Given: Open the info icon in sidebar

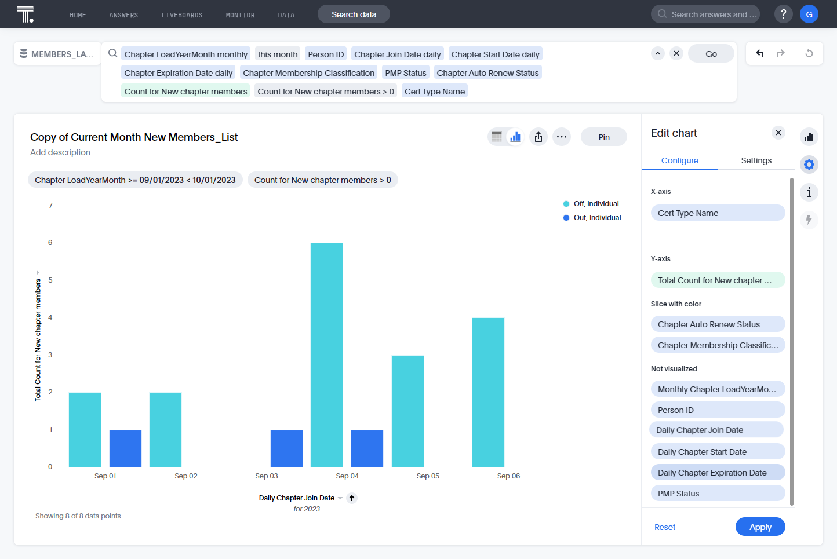Looking at the screenshot, I should point(809,192).
